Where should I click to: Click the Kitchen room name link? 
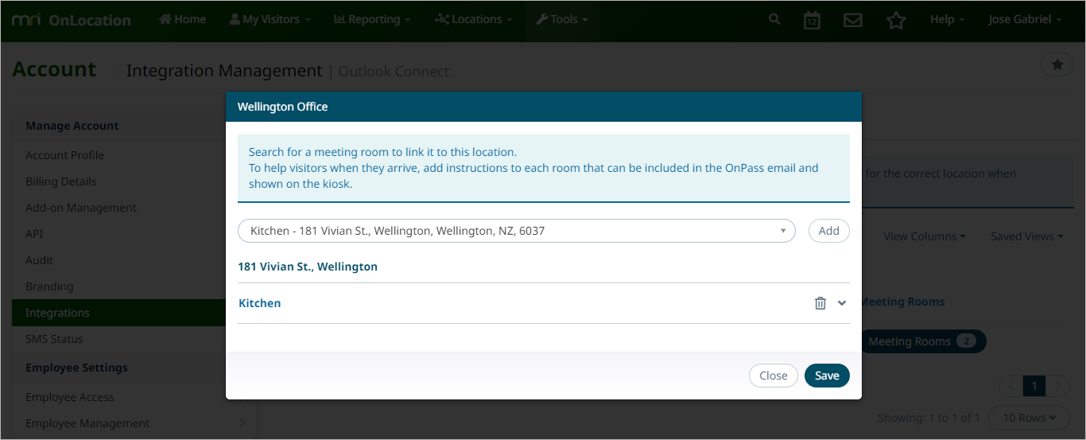[x=260, y=303]
